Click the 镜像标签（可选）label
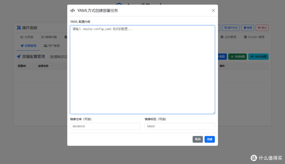 (x=155, y=119)
